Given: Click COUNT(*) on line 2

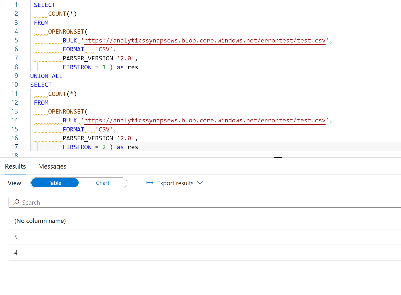Looking at the screenshot, I should click(x=63, y=14).
